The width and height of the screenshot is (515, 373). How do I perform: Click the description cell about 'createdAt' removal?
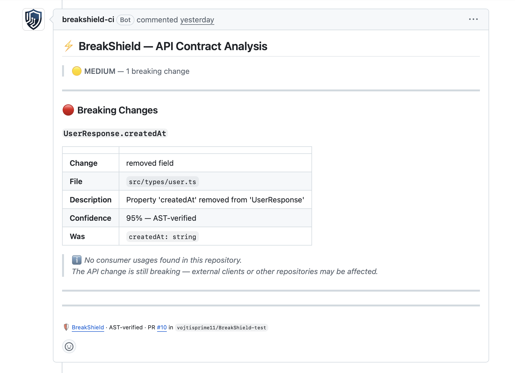tap(215, 200)
